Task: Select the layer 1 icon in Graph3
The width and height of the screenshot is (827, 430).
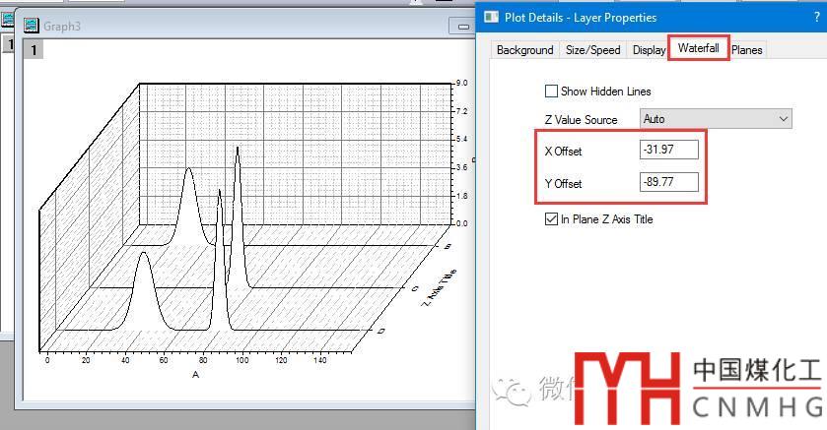Action: pos(33,50)
